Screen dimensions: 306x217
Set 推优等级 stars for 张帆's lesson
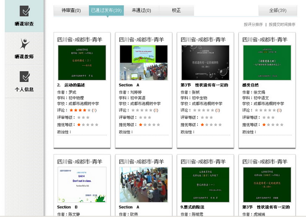click(211, 125)
